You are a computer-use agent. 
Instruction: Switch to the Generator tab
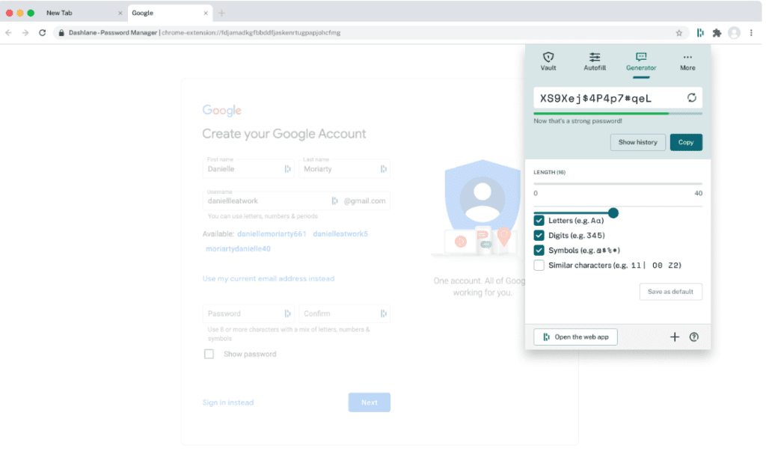[640, 60]
